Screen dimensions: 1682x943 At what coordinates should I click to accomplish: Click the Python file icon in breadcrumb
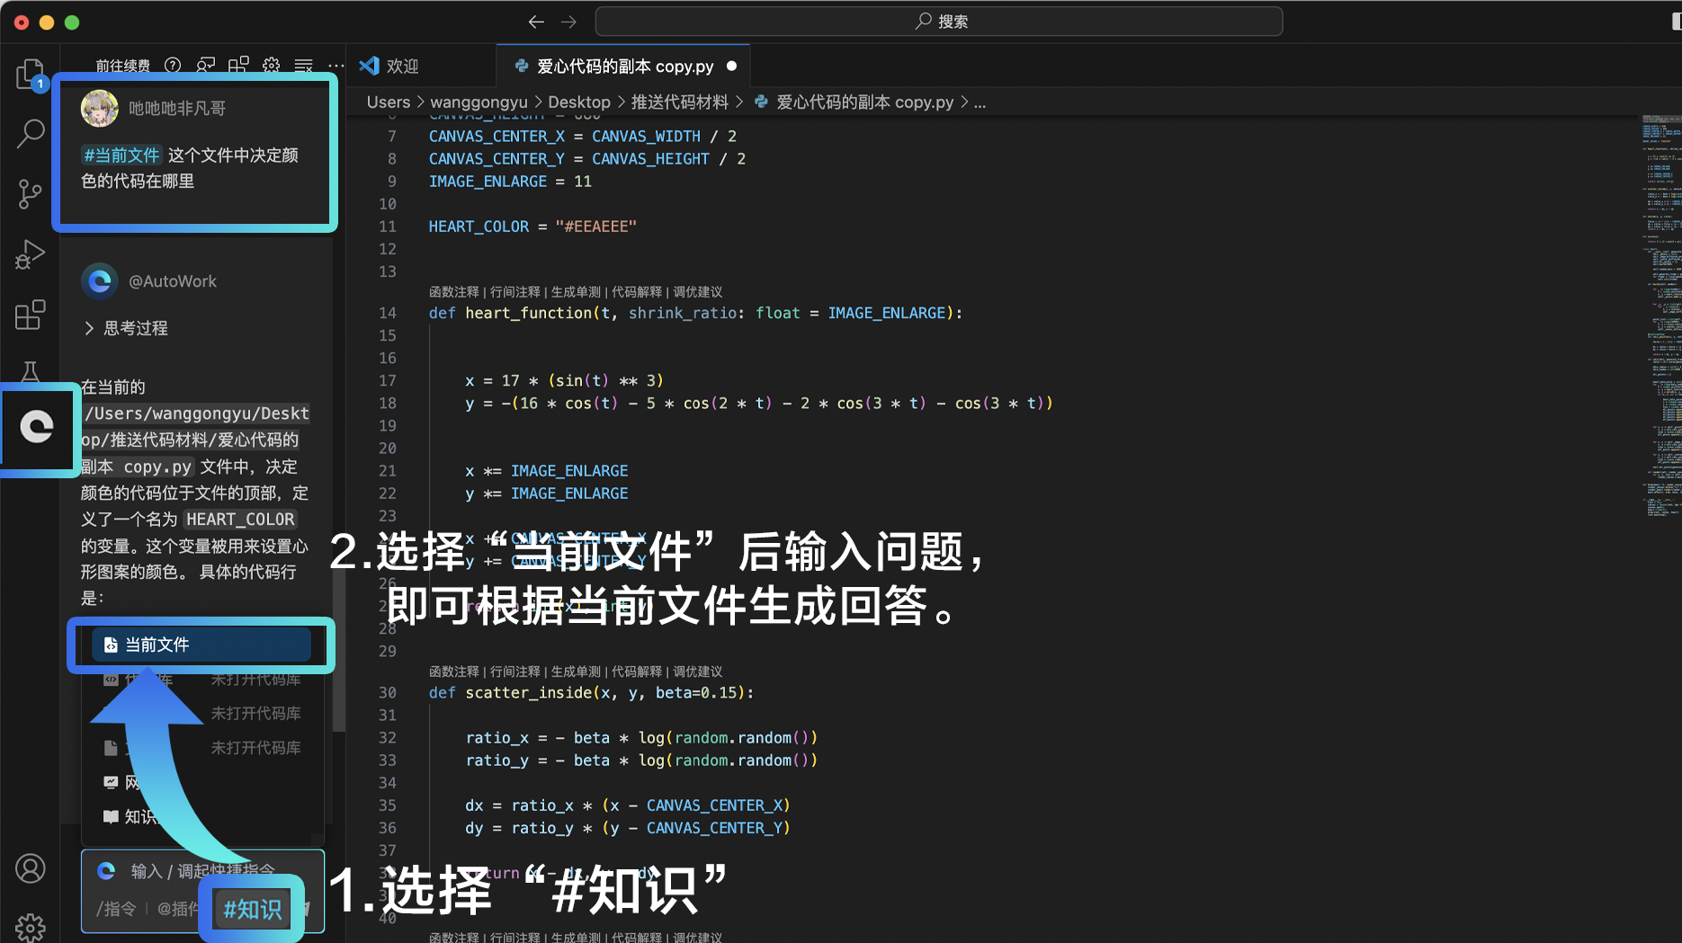click(761, 102)
